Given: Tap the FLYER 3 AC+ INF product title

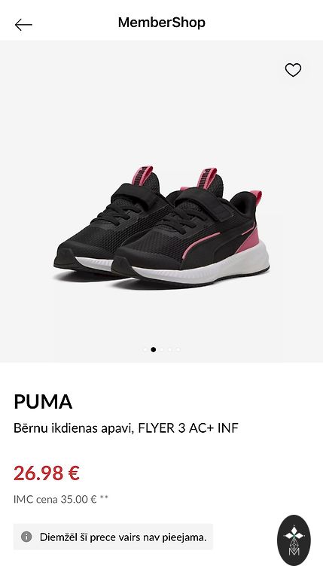Looking at the screenshot, I should coord(126,428).
